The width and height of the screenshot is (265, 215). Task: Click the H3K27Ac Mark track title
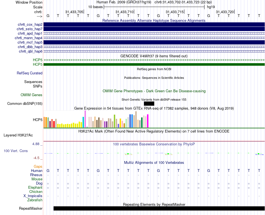click(154, 131)
